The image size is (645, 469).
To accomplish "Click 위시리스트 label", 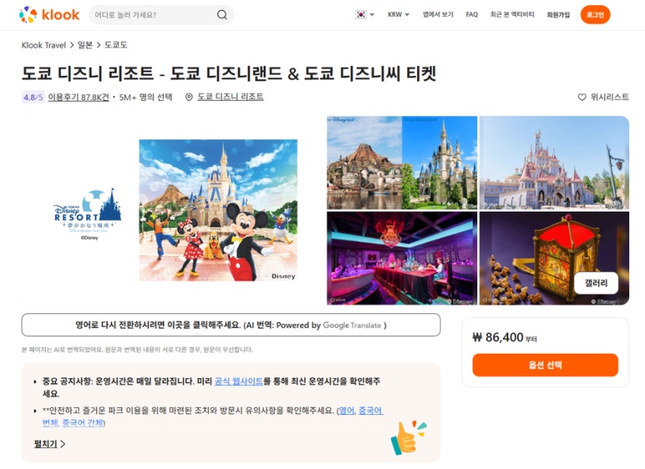I will pyautogui.click(x=610, y=97).
